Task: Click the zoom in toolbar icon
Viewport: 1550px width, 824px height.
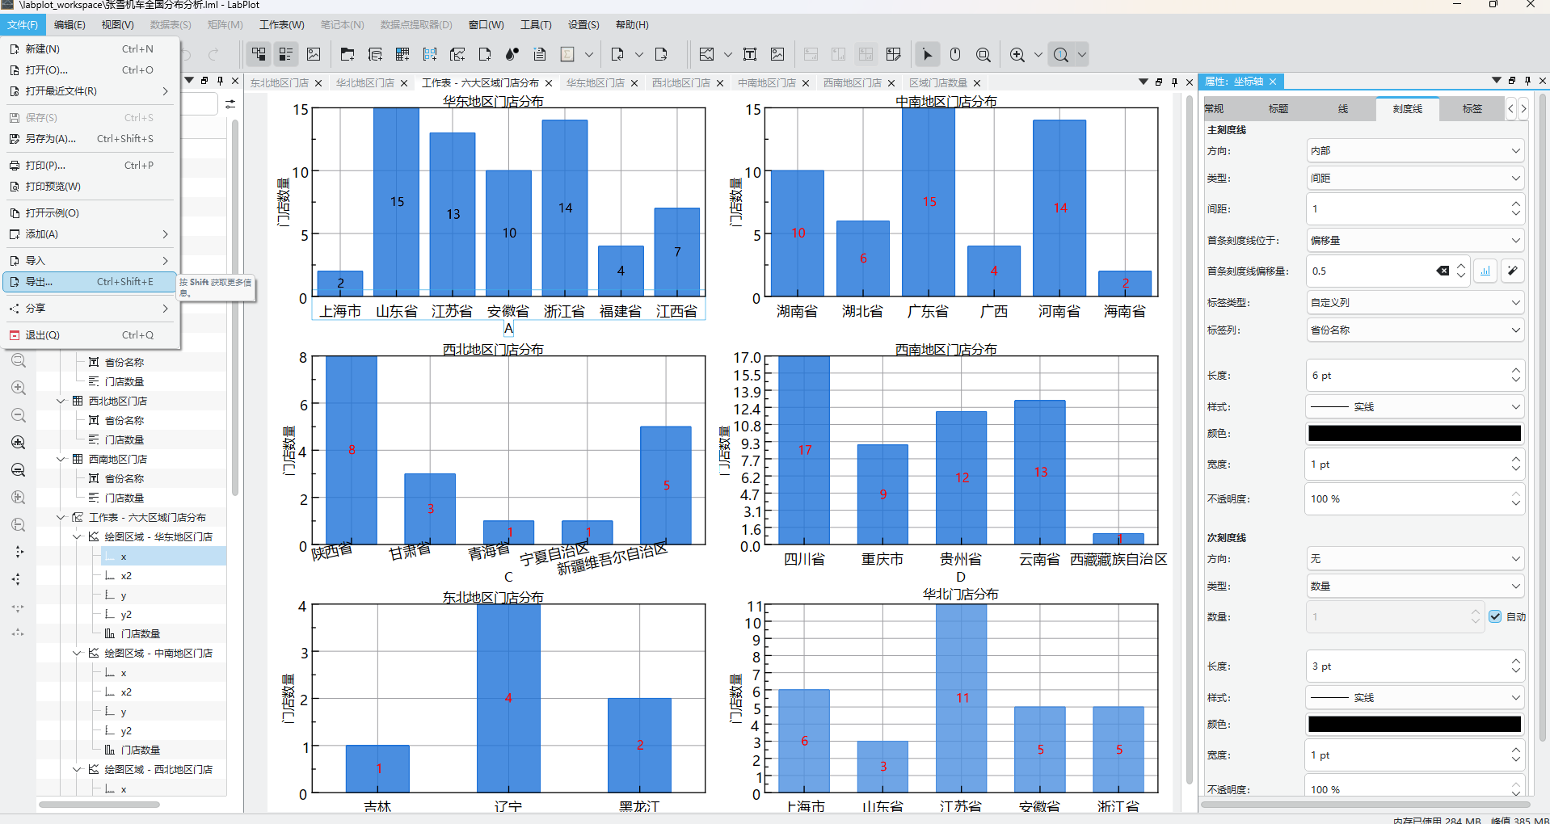Action: [1017, 54]
